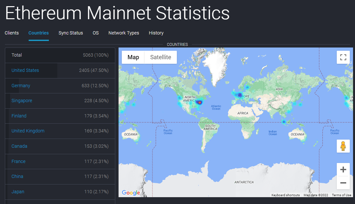Click the 633 (12.50%) Germany value

coord(95,86)
